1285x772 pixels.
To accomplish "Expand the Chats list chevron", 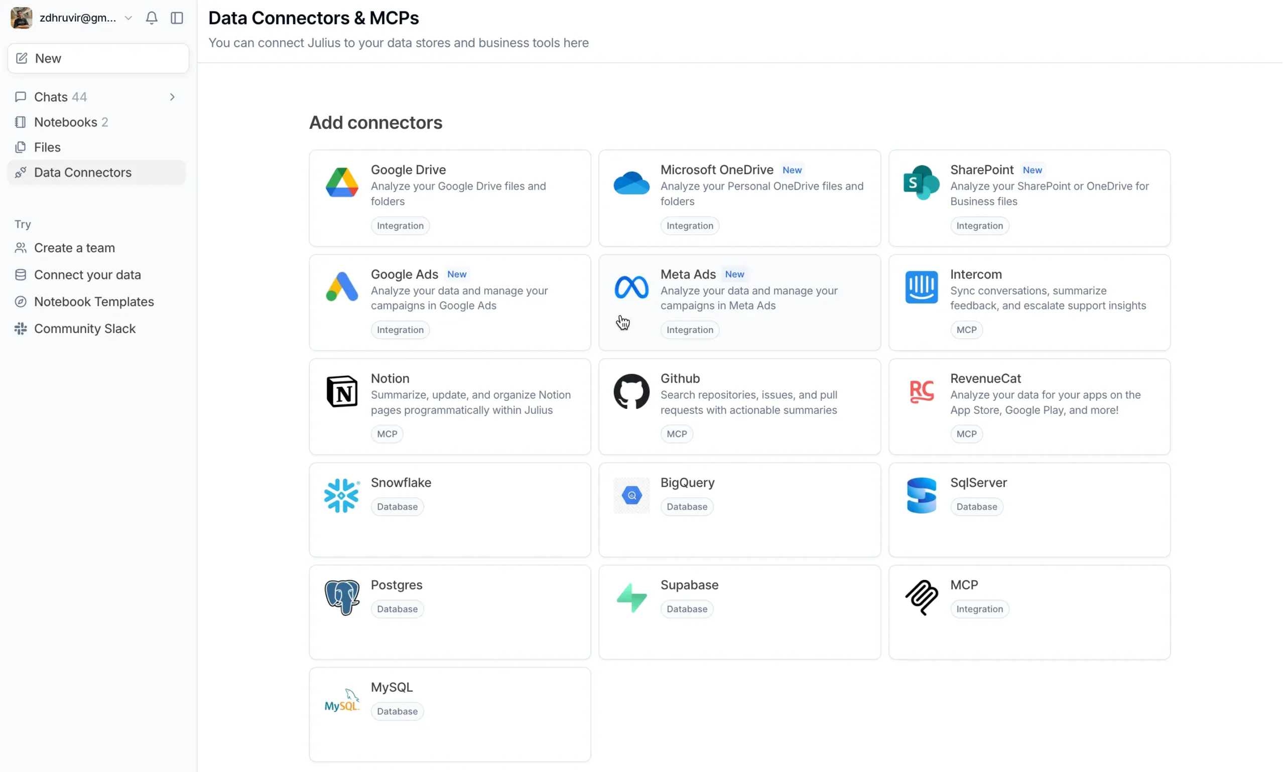I will pos(172,97).
